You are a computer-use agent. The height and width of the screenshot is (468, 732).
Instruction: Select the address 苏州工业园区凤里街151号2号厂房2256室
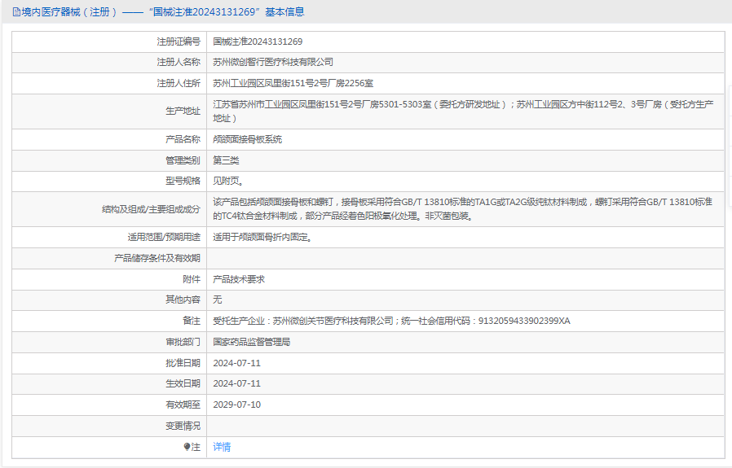[x=293, y=84]
